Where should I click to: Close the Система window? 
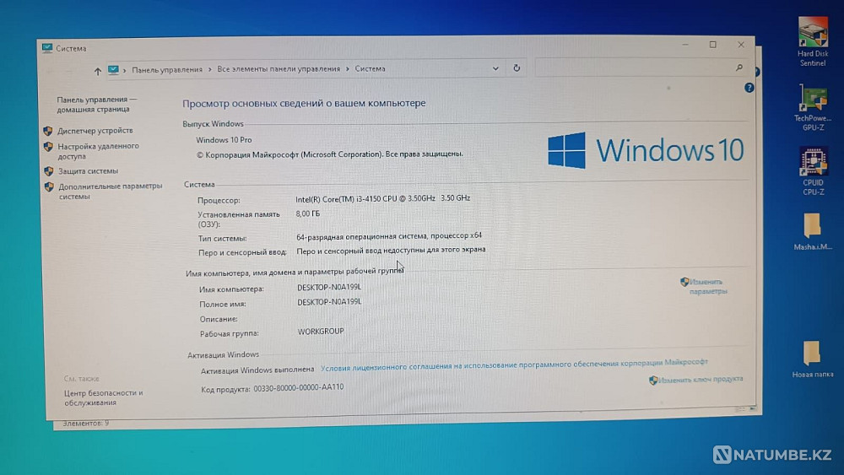(x=741, y=45)
